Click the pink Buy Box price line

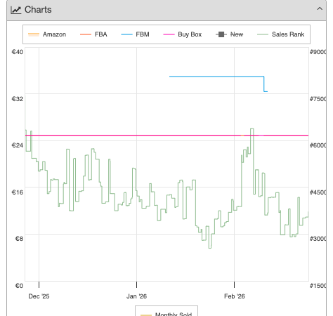click(x=166, y=135)
